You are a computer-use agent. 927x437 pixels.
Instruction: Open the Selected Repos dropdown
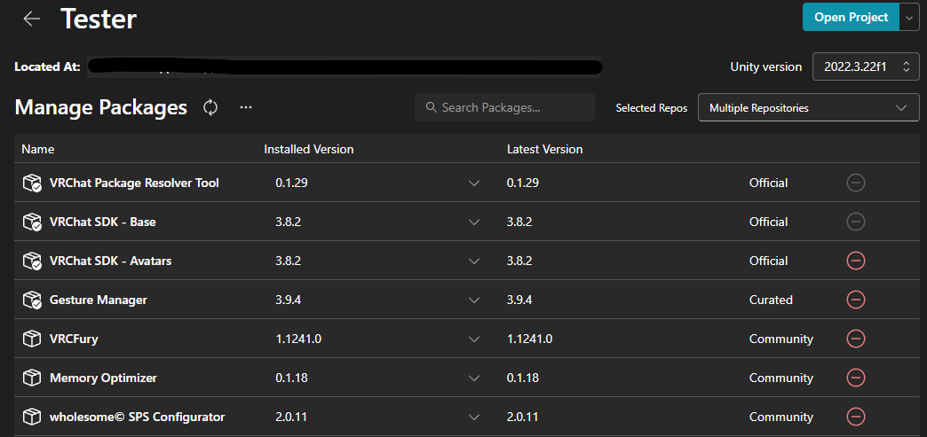tap(808, 108)
